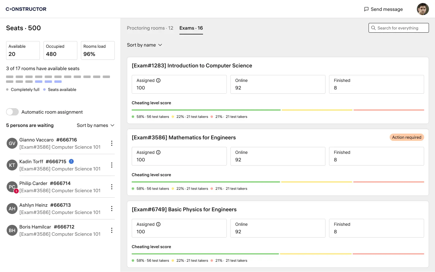Image resolution: width=435 pixels, height=272 pixels.
Task: Select the Exams tab
Action: [x=191, y=28]
